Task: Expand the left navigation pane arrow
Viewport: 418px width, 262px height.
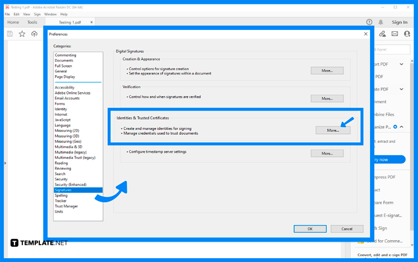Action: (5, 163)
